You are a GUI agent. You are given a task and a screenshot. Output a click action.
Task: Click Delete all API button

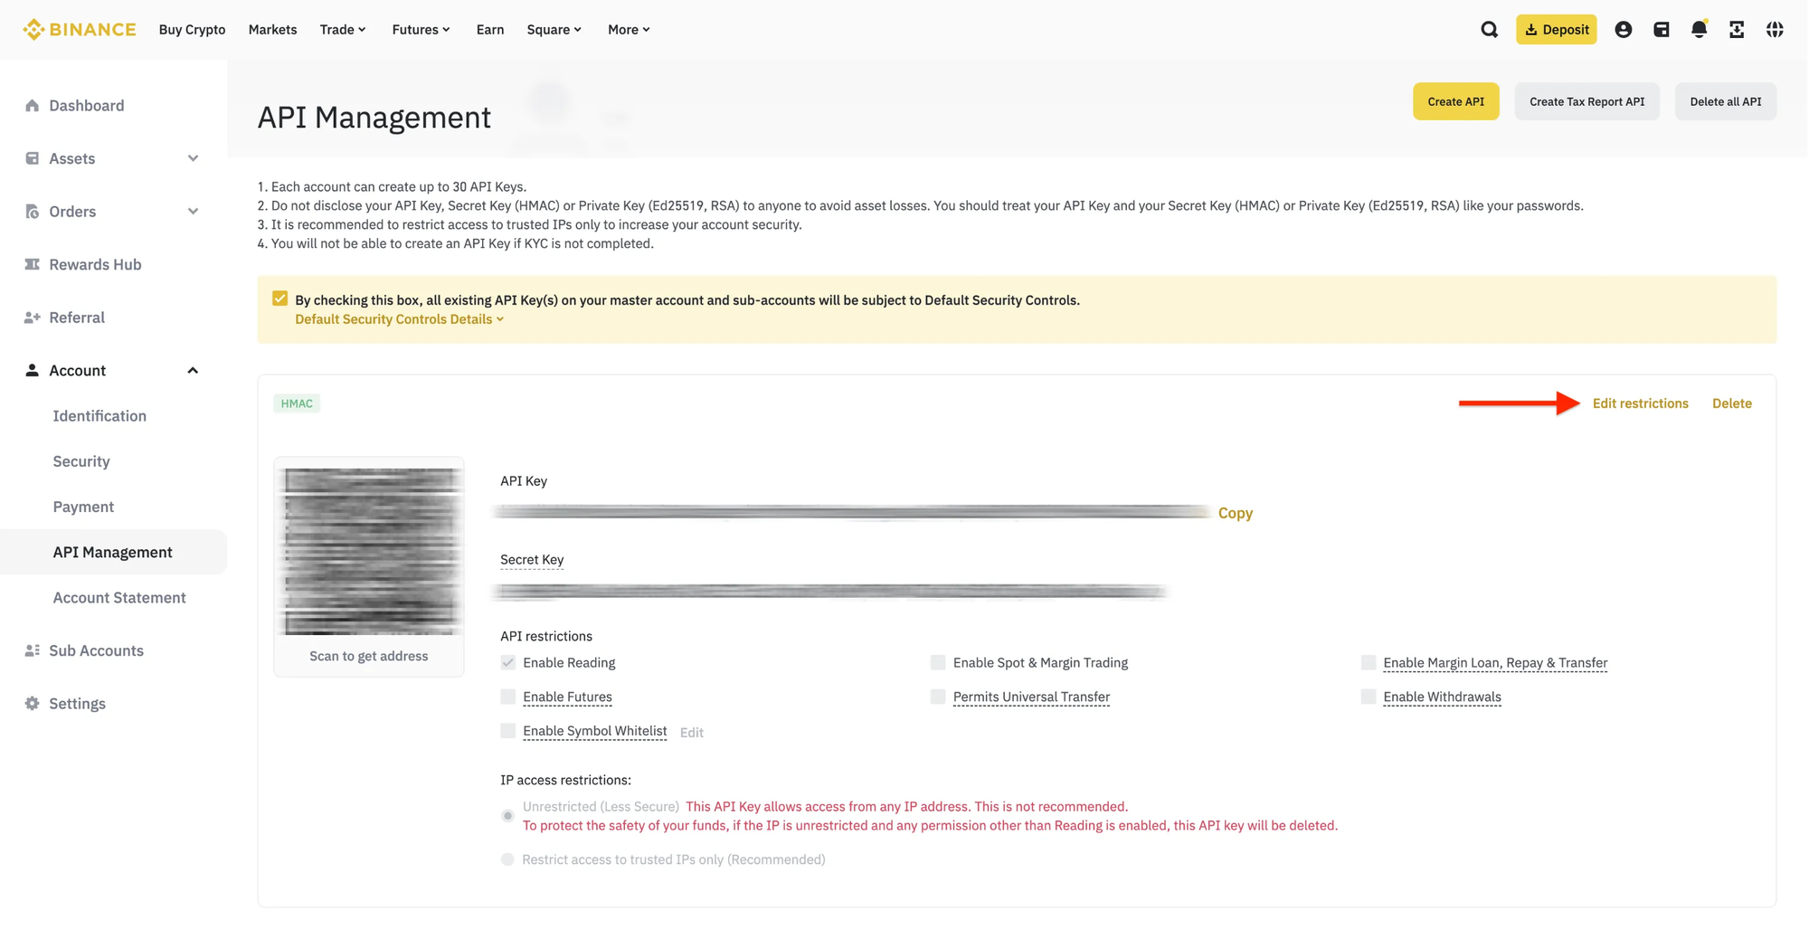point(1725,101)
